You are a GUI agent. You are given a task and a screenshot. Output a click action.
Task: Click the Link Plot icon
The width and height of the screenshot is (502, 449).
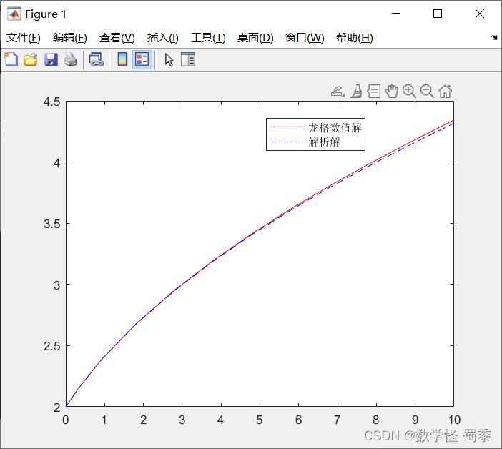point(97,60)
